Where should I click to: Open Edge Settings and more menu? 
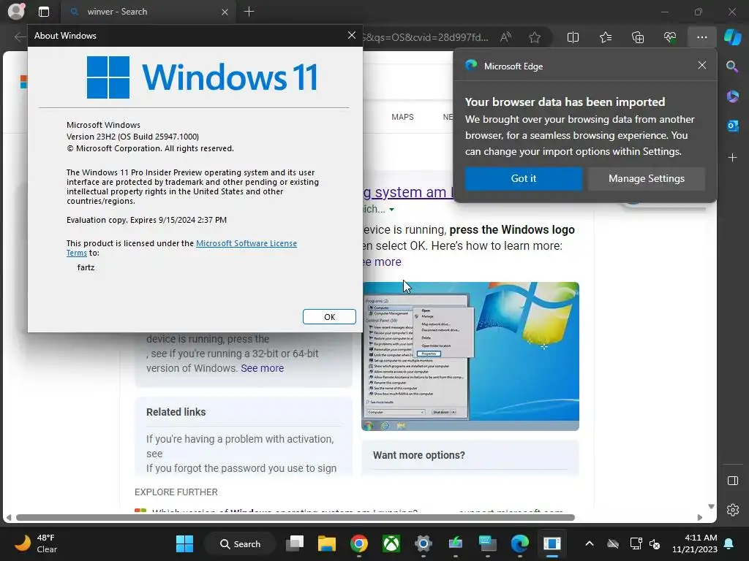coord(701,37)
